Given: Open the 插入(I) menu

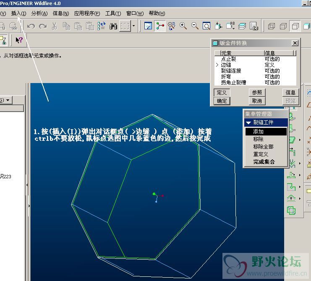Looking at the screenshot, I should point(18,13).
